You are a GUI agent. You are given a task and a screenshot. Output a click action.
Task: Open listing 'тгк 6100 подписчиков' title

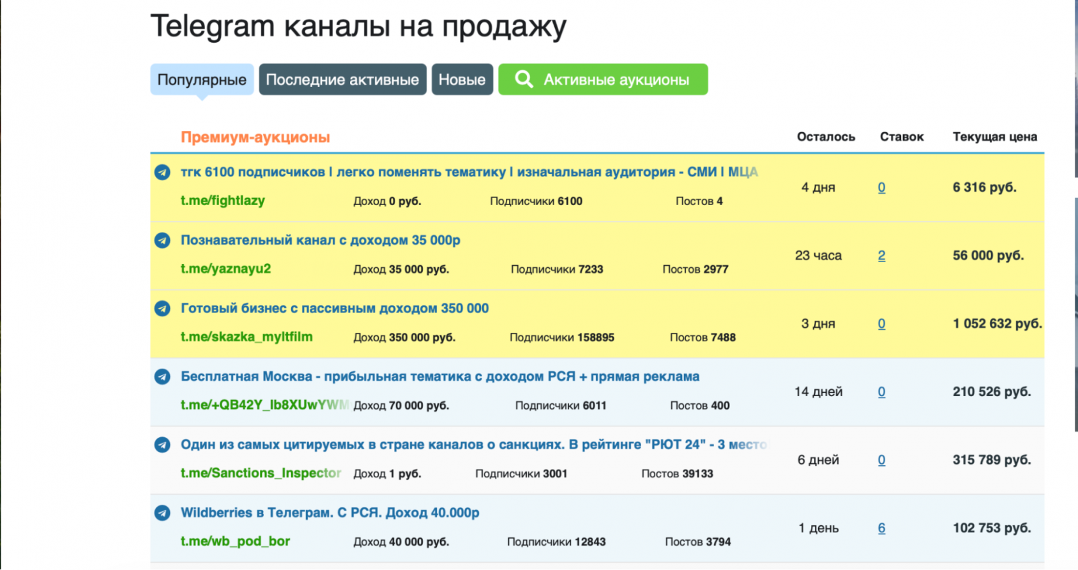click(x=469, y=172)
